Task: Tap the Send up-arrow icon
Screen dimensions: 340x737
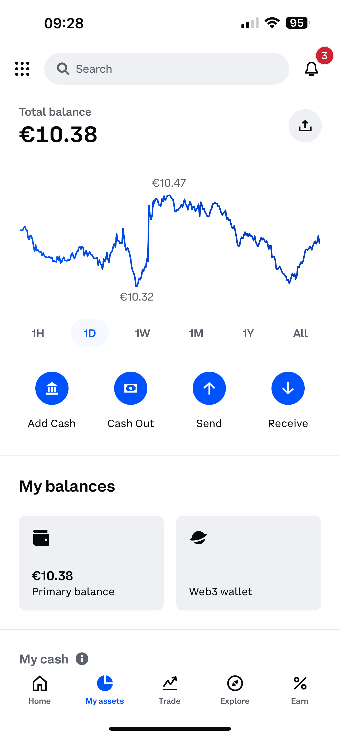Action: [209, 388]
